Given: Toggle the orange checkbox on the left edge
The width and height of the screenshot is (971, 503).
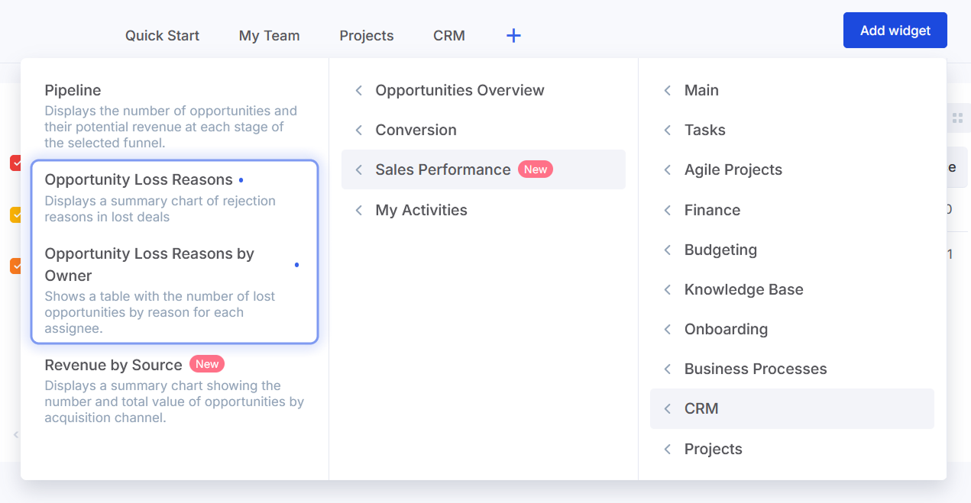Looking at the screenshot, I should pos(15,266).
